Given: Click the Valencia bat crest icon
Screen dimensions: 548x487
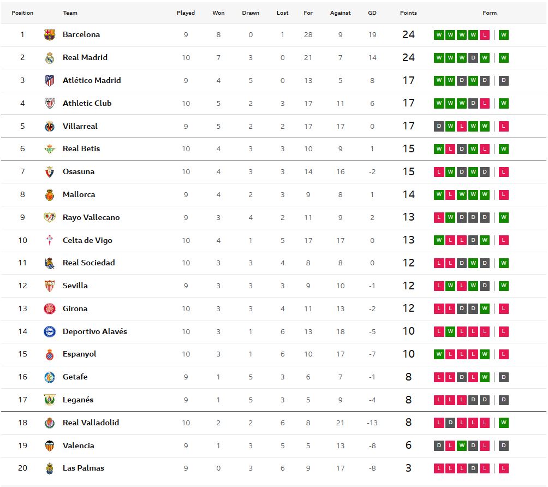Looking at the screenshot, I should tap(50, 446).
